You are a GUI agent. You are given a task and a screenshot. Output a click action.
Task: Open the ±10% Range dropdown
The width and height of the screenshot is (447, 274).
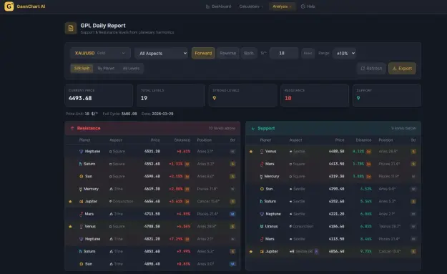[x=344, y=54]
